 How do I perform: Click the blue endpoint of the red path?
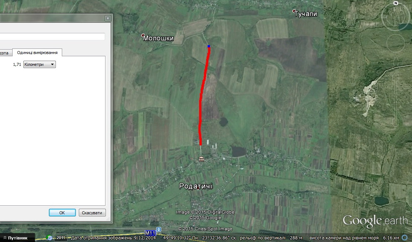[209, 46]
